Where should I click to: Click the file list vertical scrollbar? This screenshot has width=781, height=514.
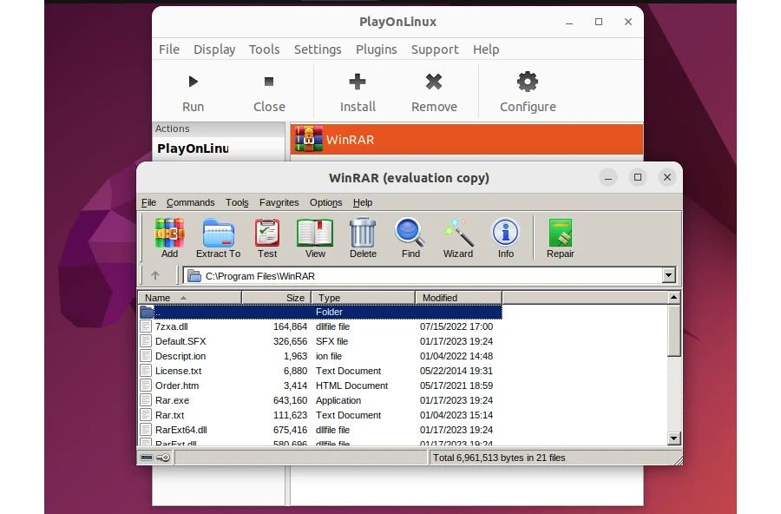tap(673, 391)
